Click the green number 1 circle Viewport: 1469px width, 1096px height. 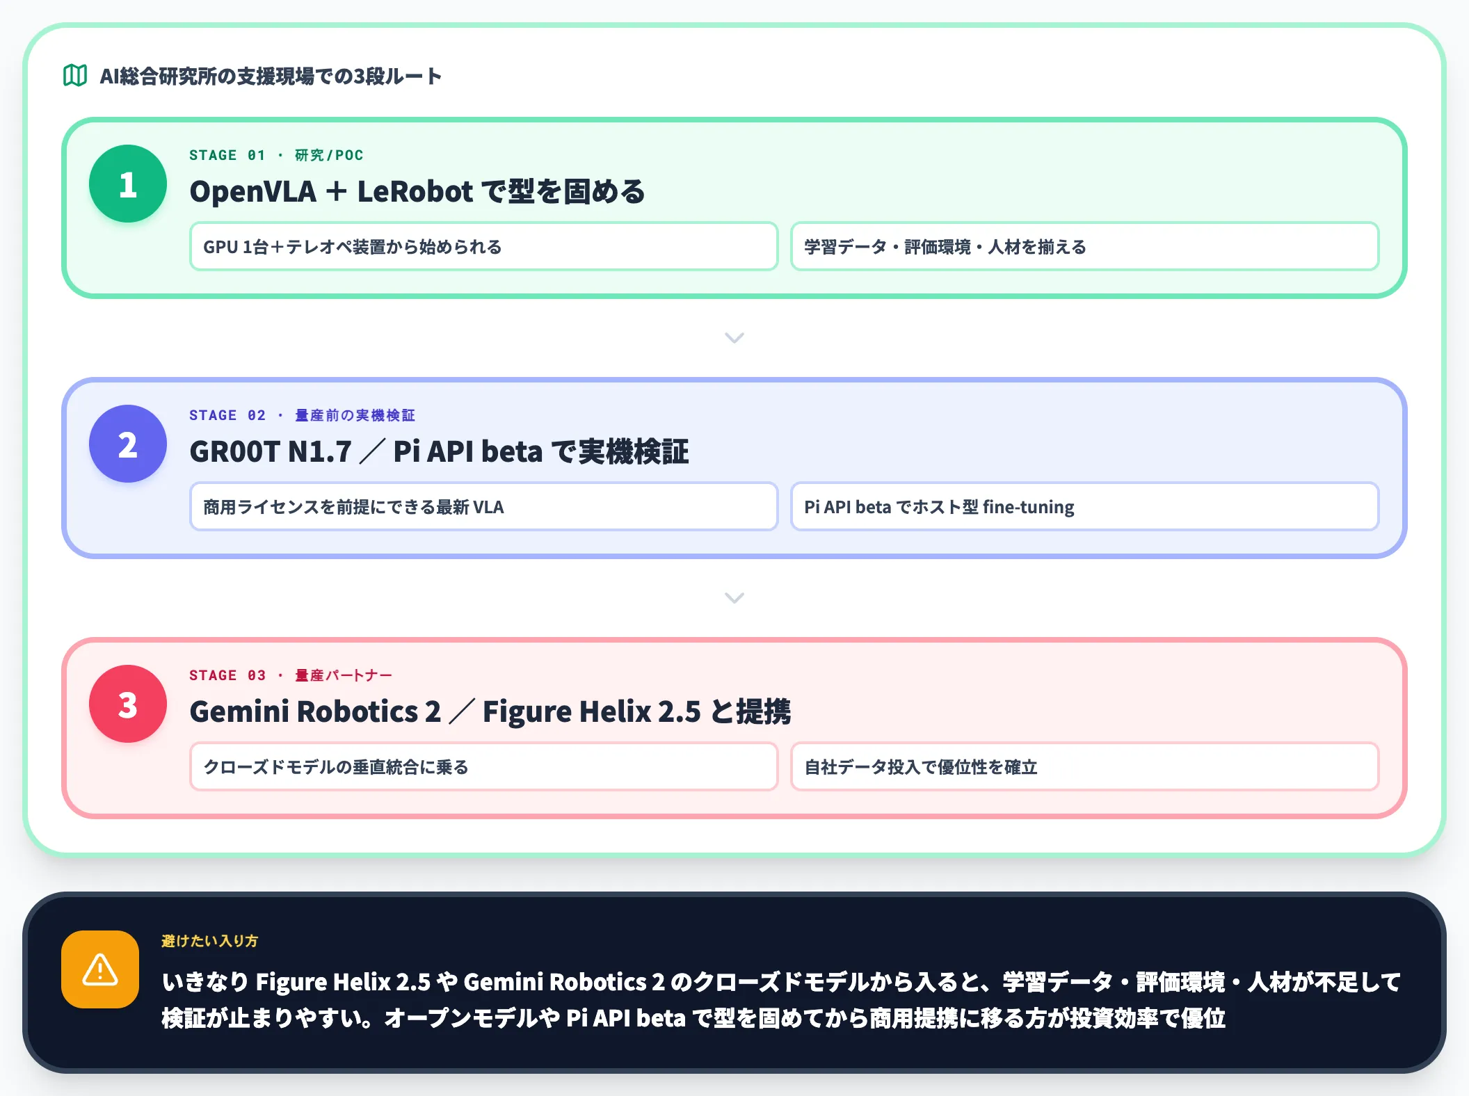point(128,184)
